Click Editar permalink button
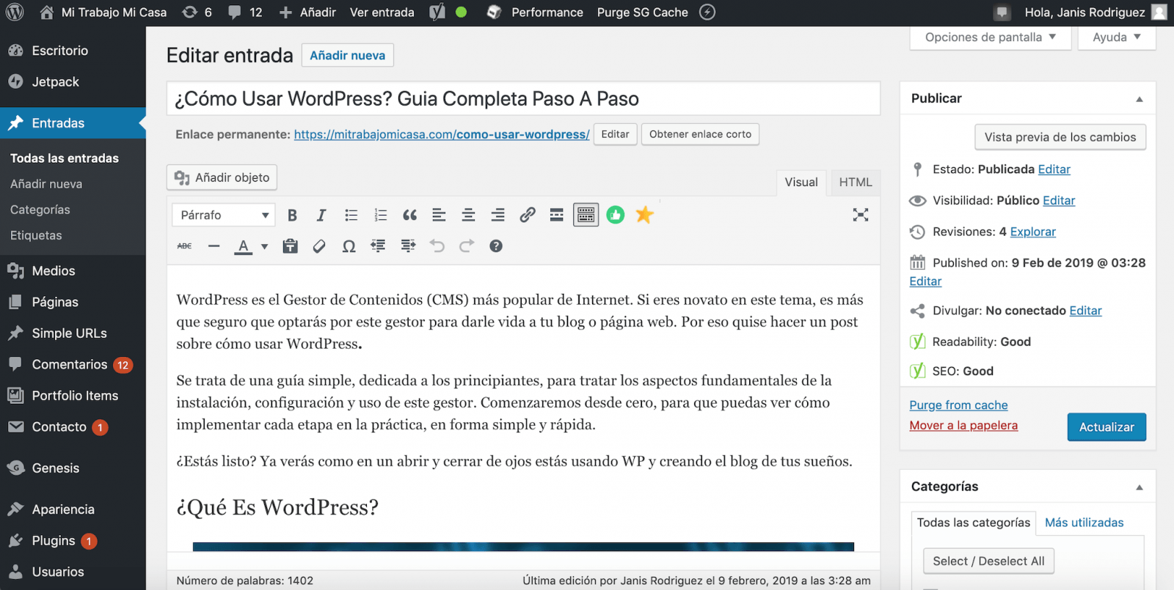 (x=615, y=134)
